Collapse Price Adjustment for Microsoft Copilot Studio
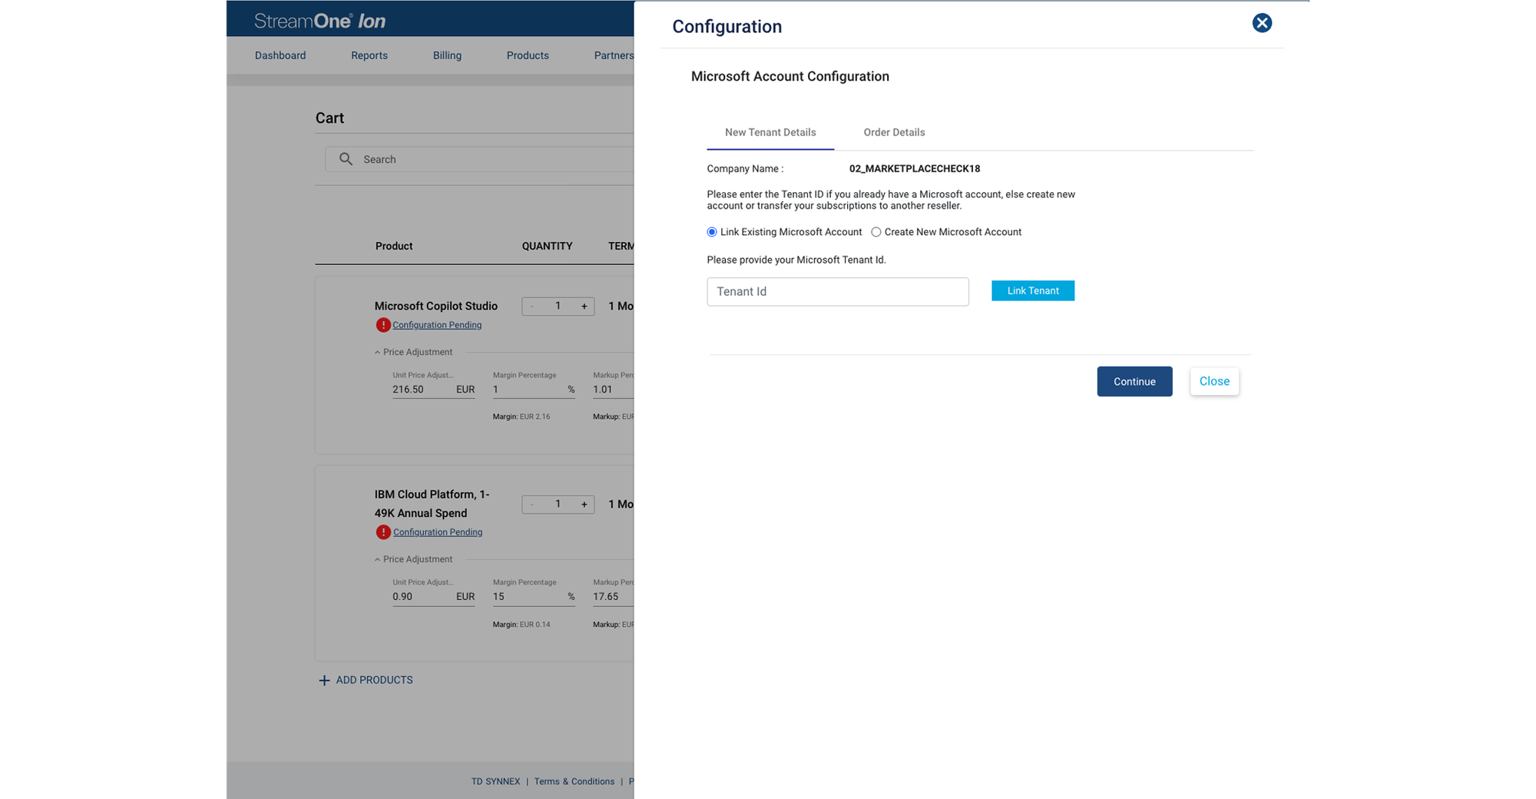The height and width of the screenshot is (799, 1536). (377, 353)
